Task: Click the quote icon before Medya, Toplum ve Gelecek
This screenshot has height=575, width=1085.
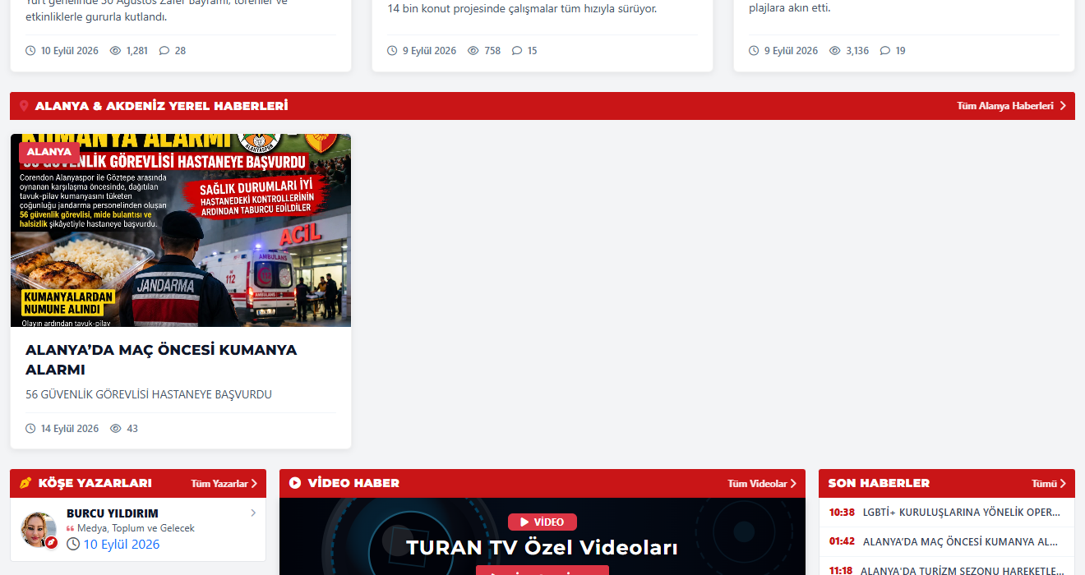Action: [x=71, y=529]
